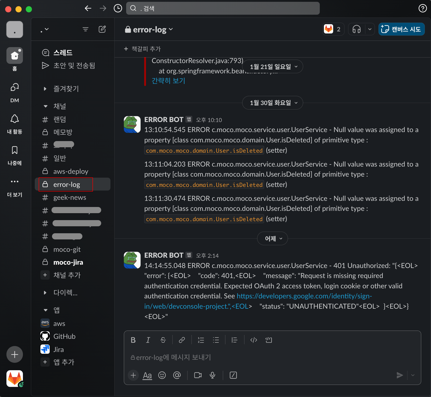Open the attachment plus button in composer
The image size is (431, 397).
click(x=133, y=375)
